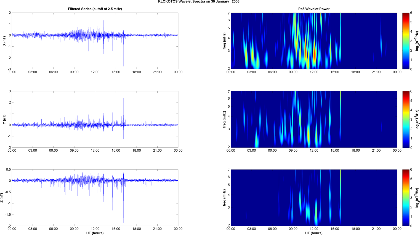Viewport: 420px width, 235px height.
Task: Click the 'freq (mHz)' label of bottom spectrum
Action: (225, 198)
